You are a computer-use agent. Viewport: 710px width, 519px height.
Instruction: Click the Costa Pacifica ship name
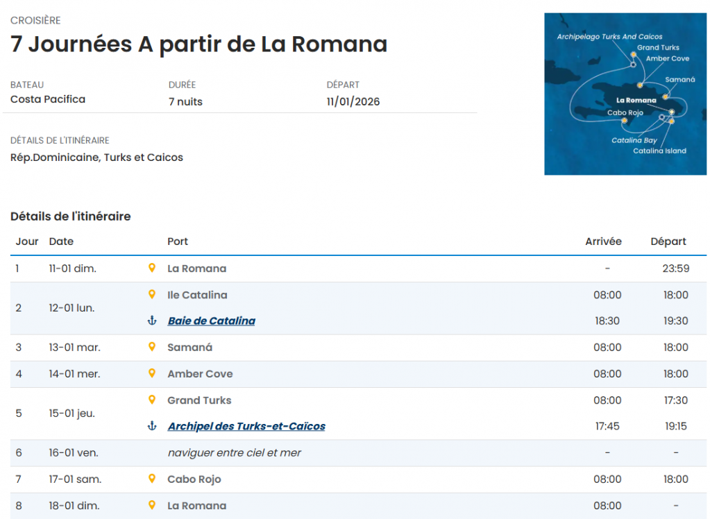tap(48, 99)
